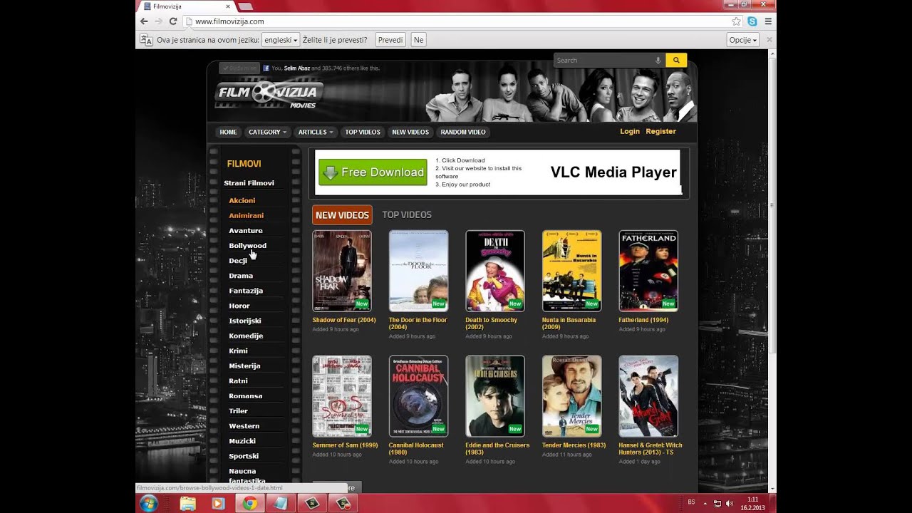
Task: Open Chrome menu hamburger icon
Action: 767,21
